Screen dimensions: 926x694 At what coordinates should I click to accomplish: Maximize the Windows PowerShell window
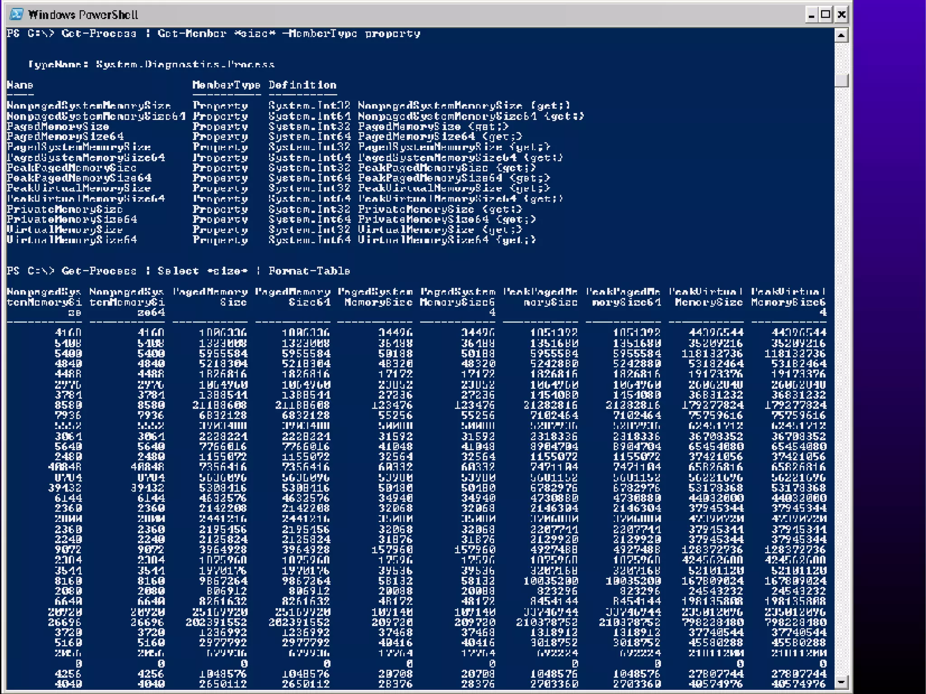(x=826, y=15)
